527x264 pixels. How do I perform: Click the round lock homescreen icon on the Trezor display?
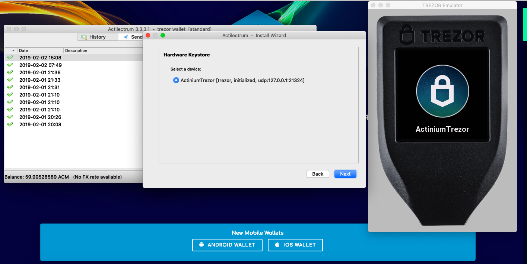[x=442, y=91]
